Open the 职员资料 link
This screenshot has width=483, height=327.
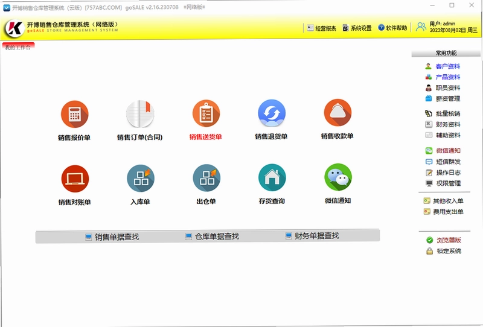pos(448,87)
